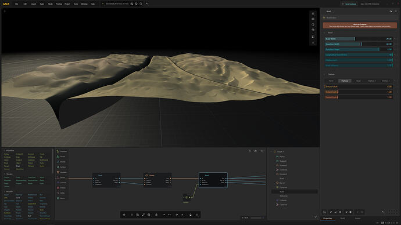Click the refresh icon on the graph bottom toolbar
Image resolution: width=401 pixels, height=225 pixels.
point(149,215)
